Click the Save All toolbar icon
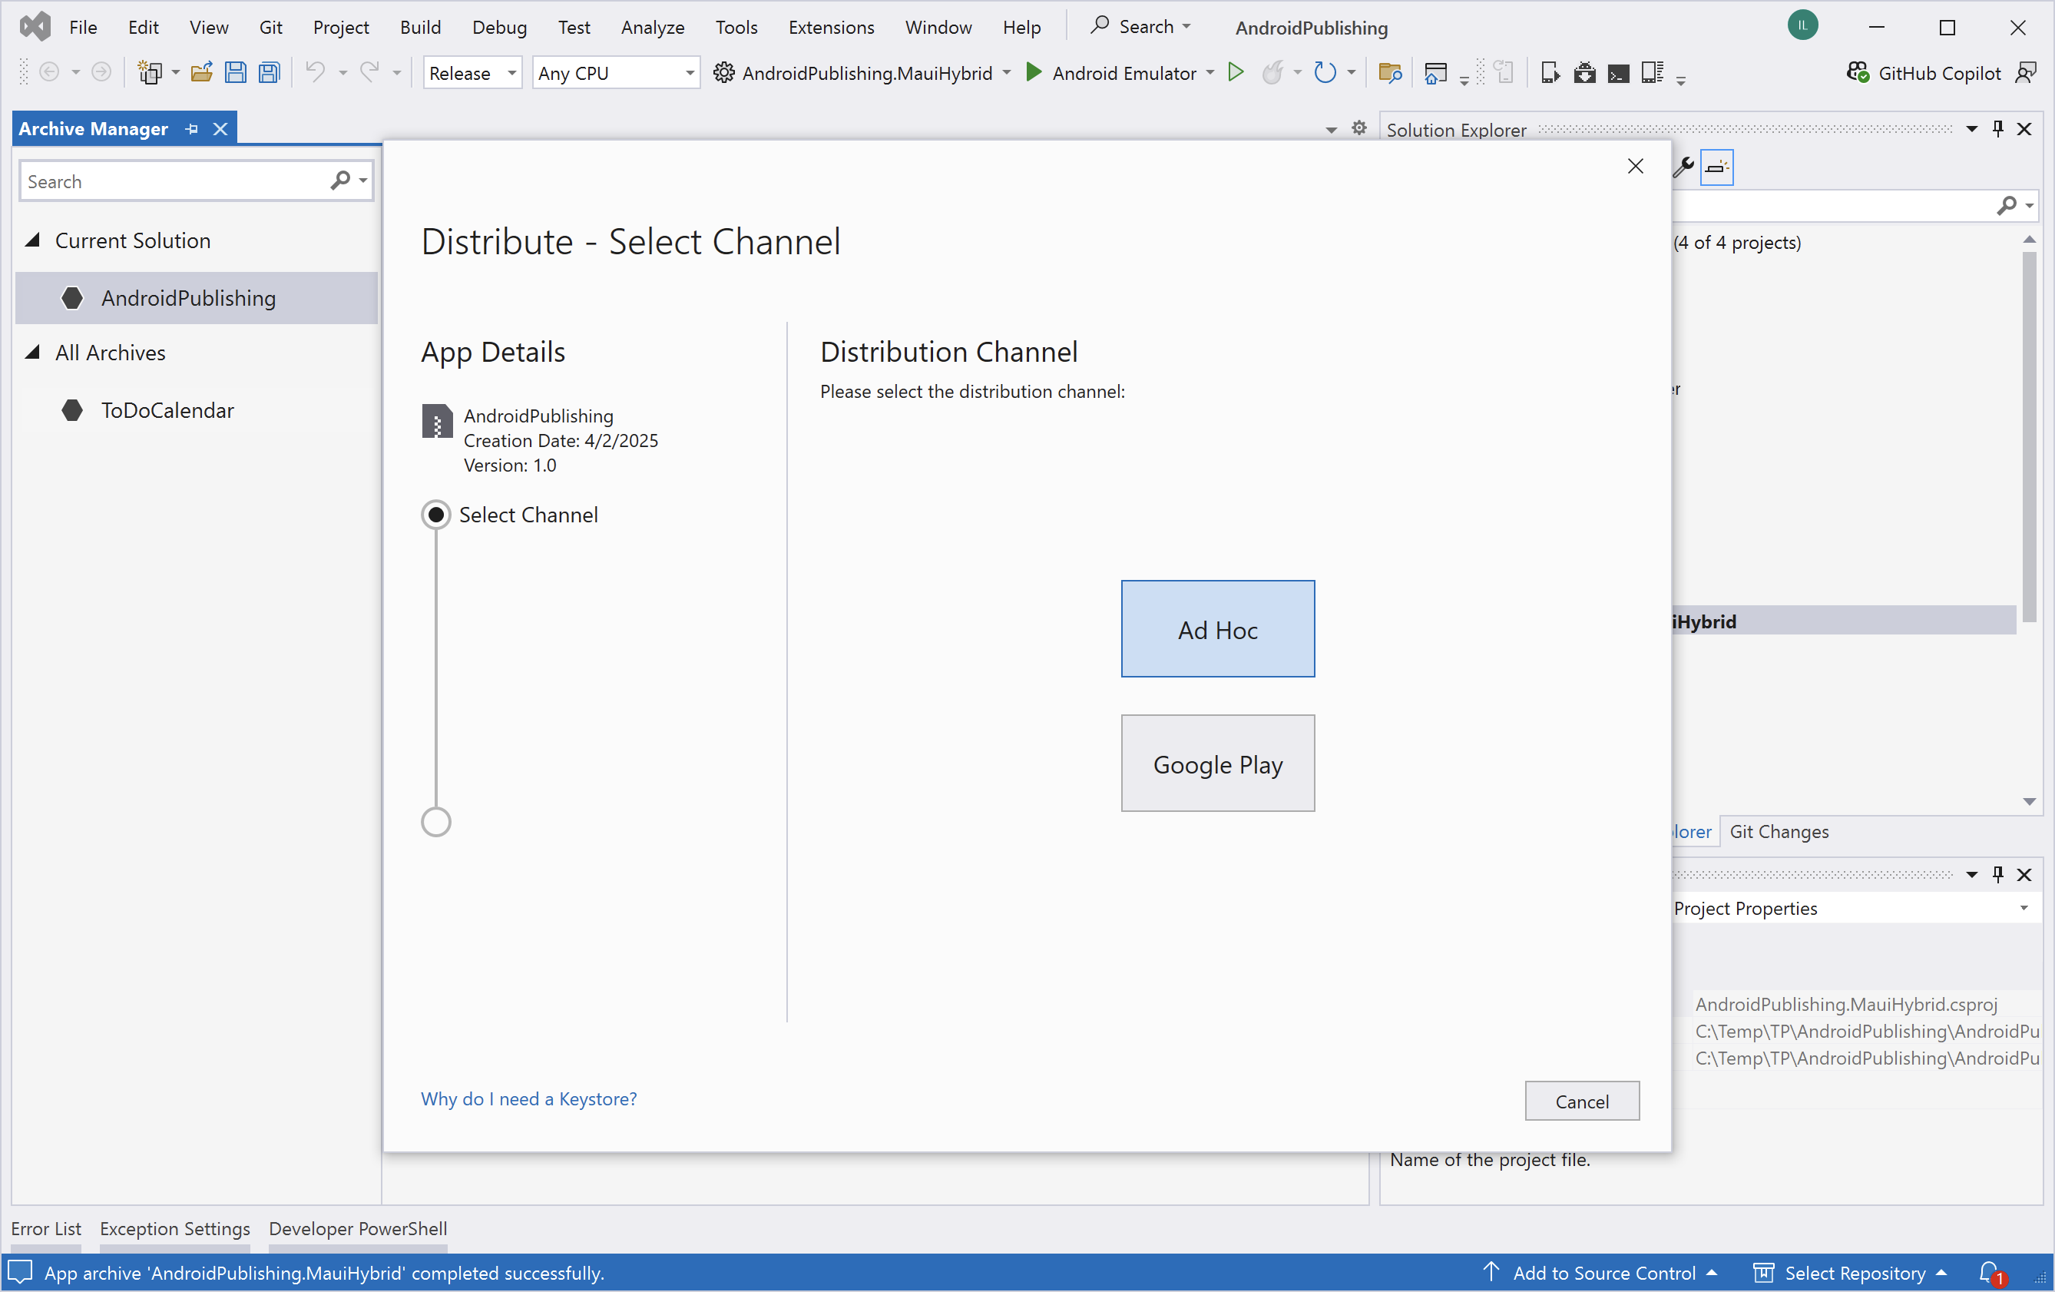2055x1292 pixels. coord(270,74)
